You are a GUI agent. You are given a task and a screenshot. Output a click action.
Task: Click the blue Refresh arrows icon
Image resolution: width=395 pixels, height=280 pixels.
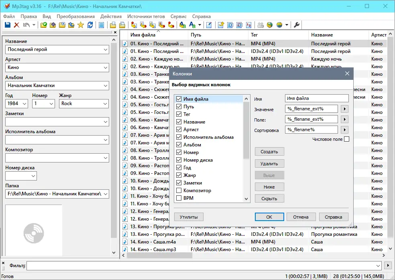(x=90, y=25)
